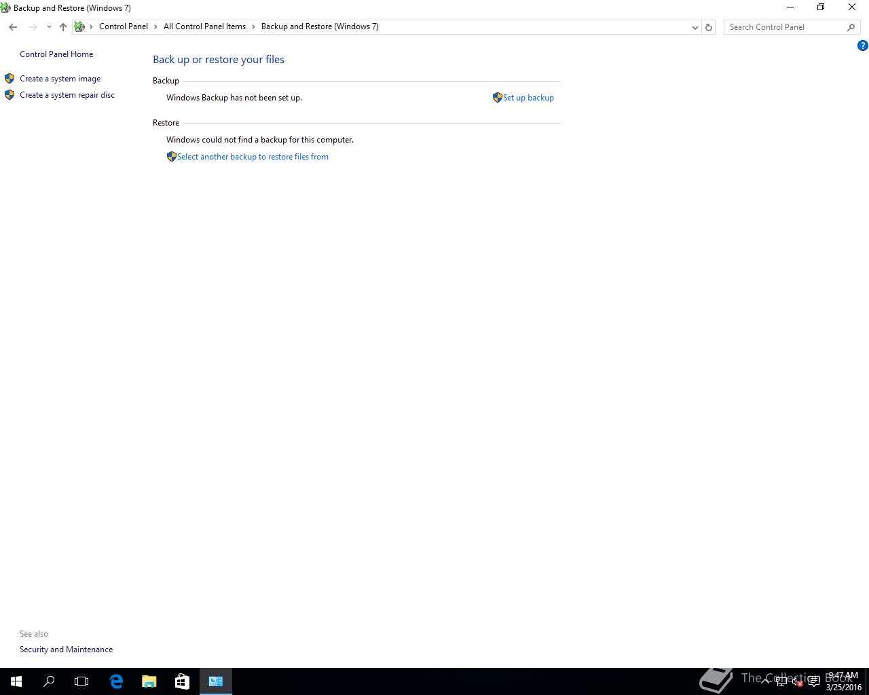Go back using the Back arrow
The image size is (869, 695).
13,27
